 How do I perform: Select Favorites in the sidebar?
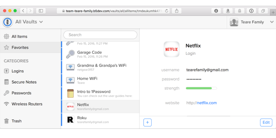click(x=20, y=47)
